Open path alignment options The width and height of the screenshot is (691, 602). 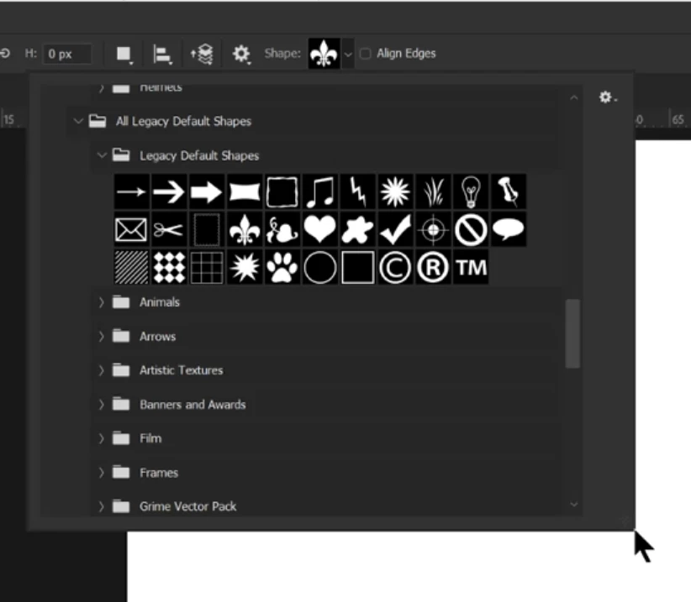[x=162, y=55]
